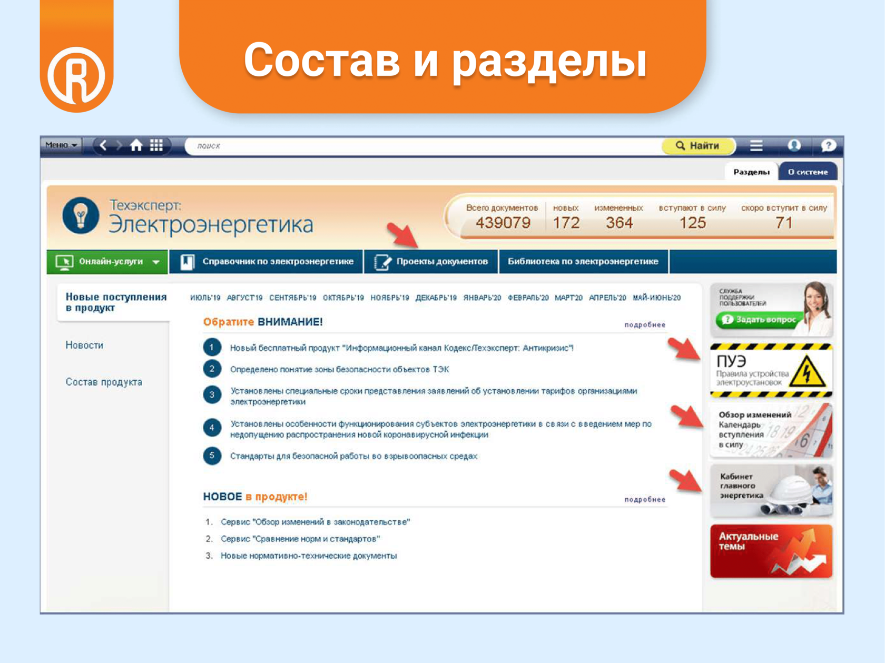885x663 pixels.
Task: Click the Техэксперт lightbulb logo
Action: tap(81, 215)
